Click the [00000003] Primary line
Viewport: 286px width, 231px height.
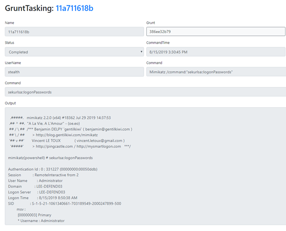34,215
